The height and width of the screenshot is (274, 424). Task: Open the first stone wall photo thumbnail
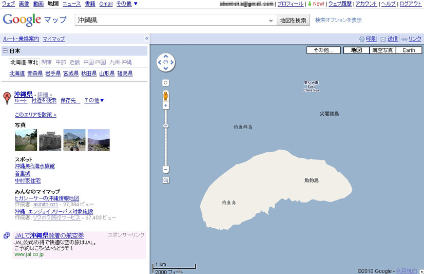coord(26,140)
